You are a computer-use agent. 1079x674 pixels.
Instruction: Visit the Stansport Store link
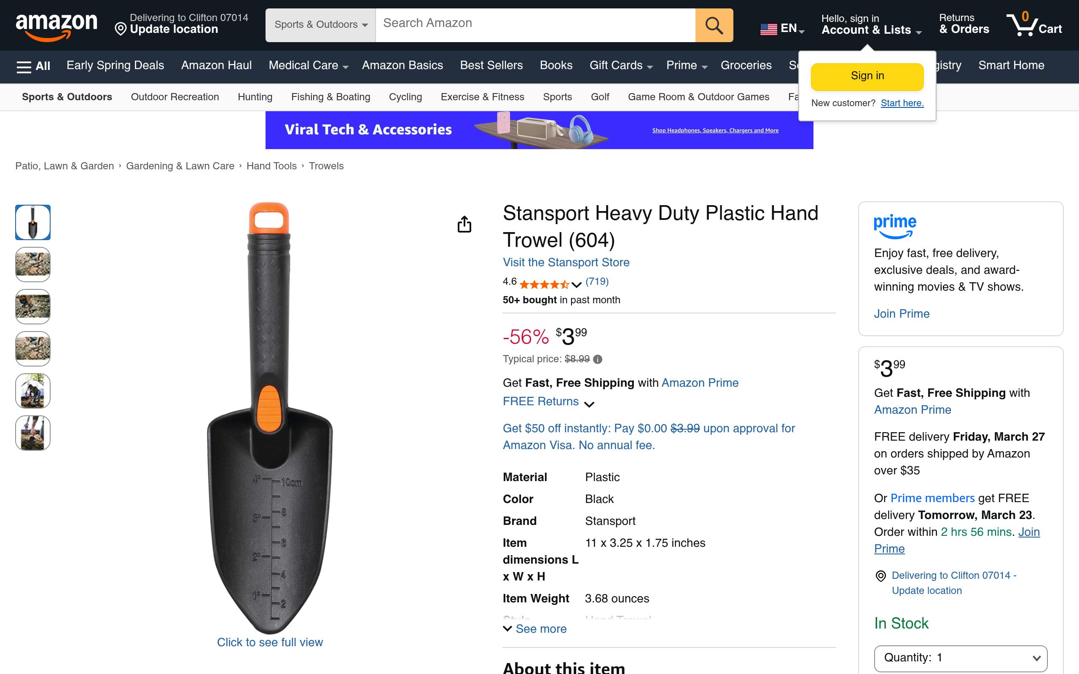(x=566, y=262)
